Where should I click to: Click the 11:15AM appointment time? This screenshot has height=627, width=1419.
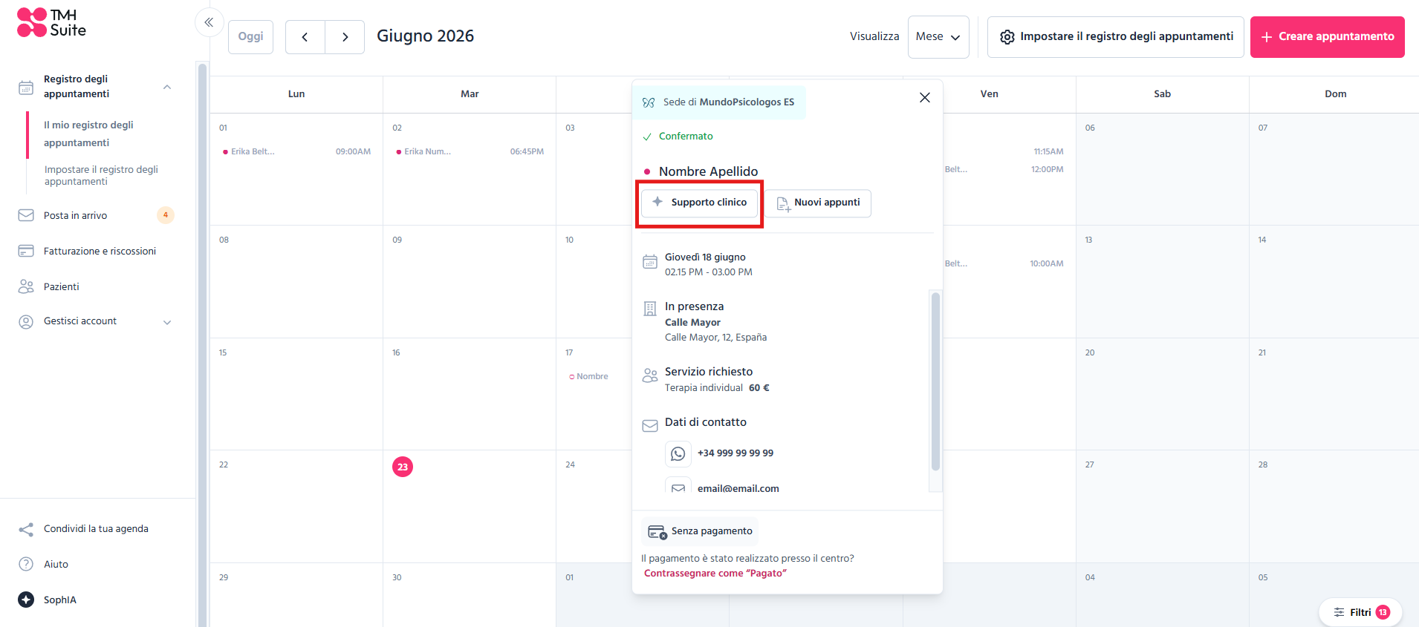[1048, 152]
